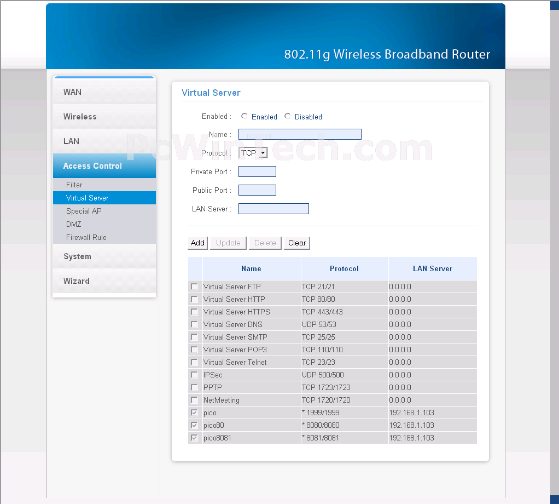The image size is (559, 504).
Task: Click the Add button
Action: [x=197, y=243]
